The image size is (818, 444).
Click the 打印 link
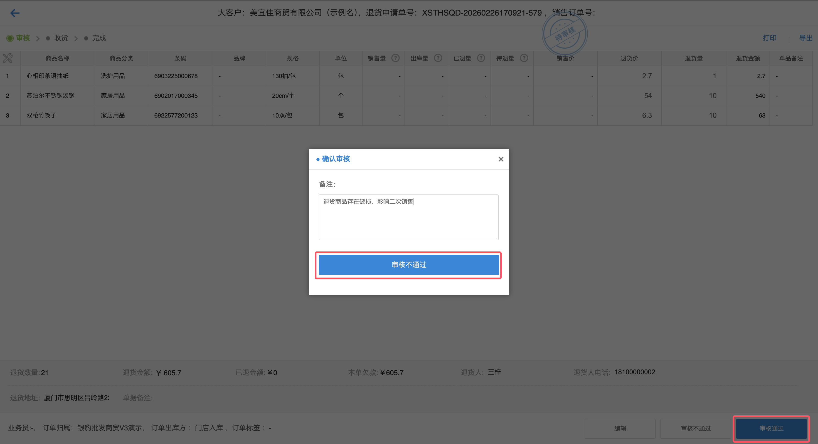click(x=769, y=38)
